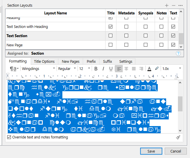Click the Cancel button
The image size is (190, 158).
(x=176, y=151)
